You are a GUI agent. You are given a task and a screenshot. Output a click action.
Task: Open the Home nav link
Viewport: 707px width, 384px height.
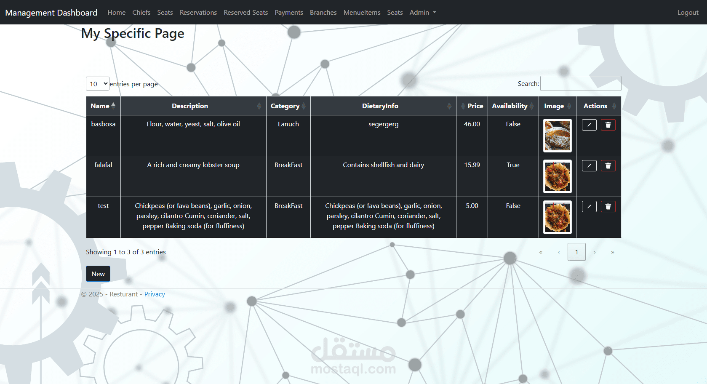pos(117,13)
